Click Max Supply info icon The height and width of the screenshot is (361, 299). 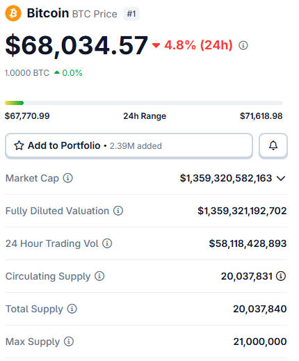point(69,342)
